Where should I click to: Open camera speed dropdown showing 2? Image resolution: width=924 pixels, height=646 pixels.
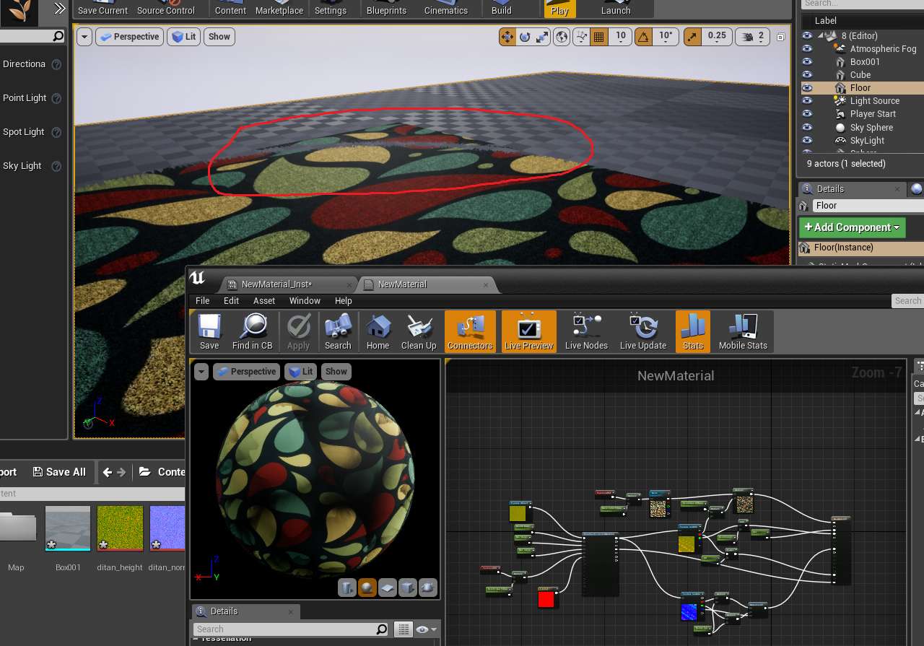pyautogui.click(x=753, y=37)
